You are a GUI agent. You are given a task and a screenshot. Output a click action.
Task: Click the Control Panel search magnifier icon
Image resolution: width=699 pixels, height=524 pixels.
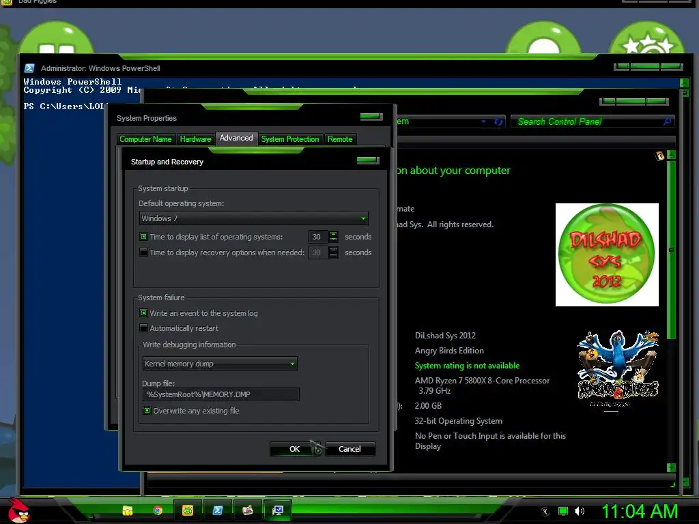[x=668, y=121]
